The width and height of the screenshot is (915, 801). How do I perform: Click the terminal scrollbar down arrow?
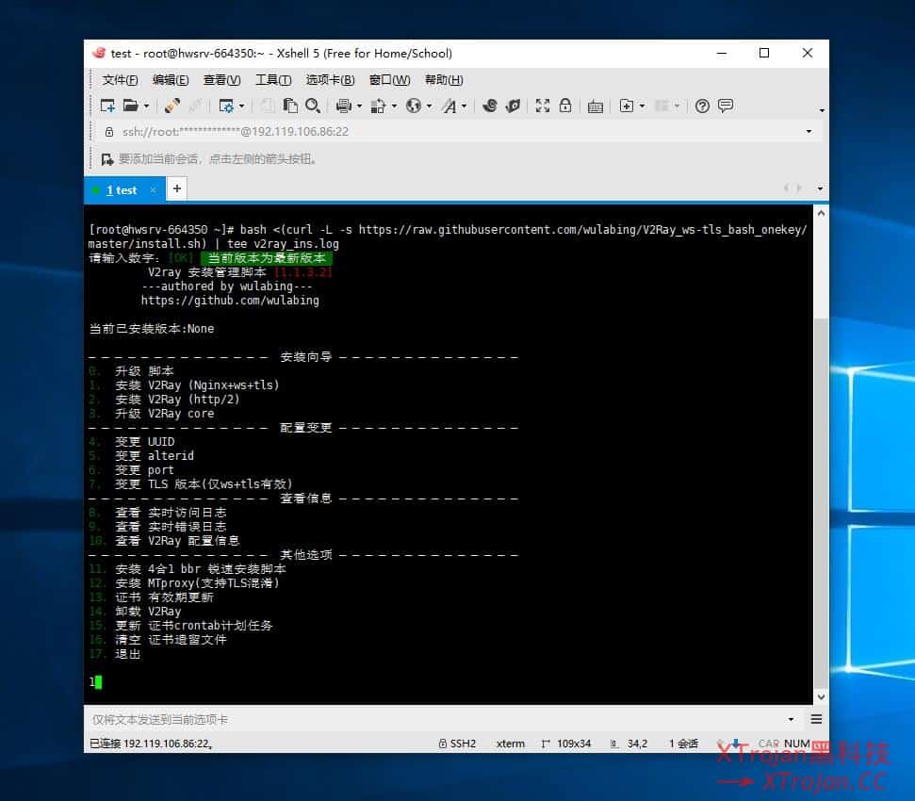pos(821,696)
